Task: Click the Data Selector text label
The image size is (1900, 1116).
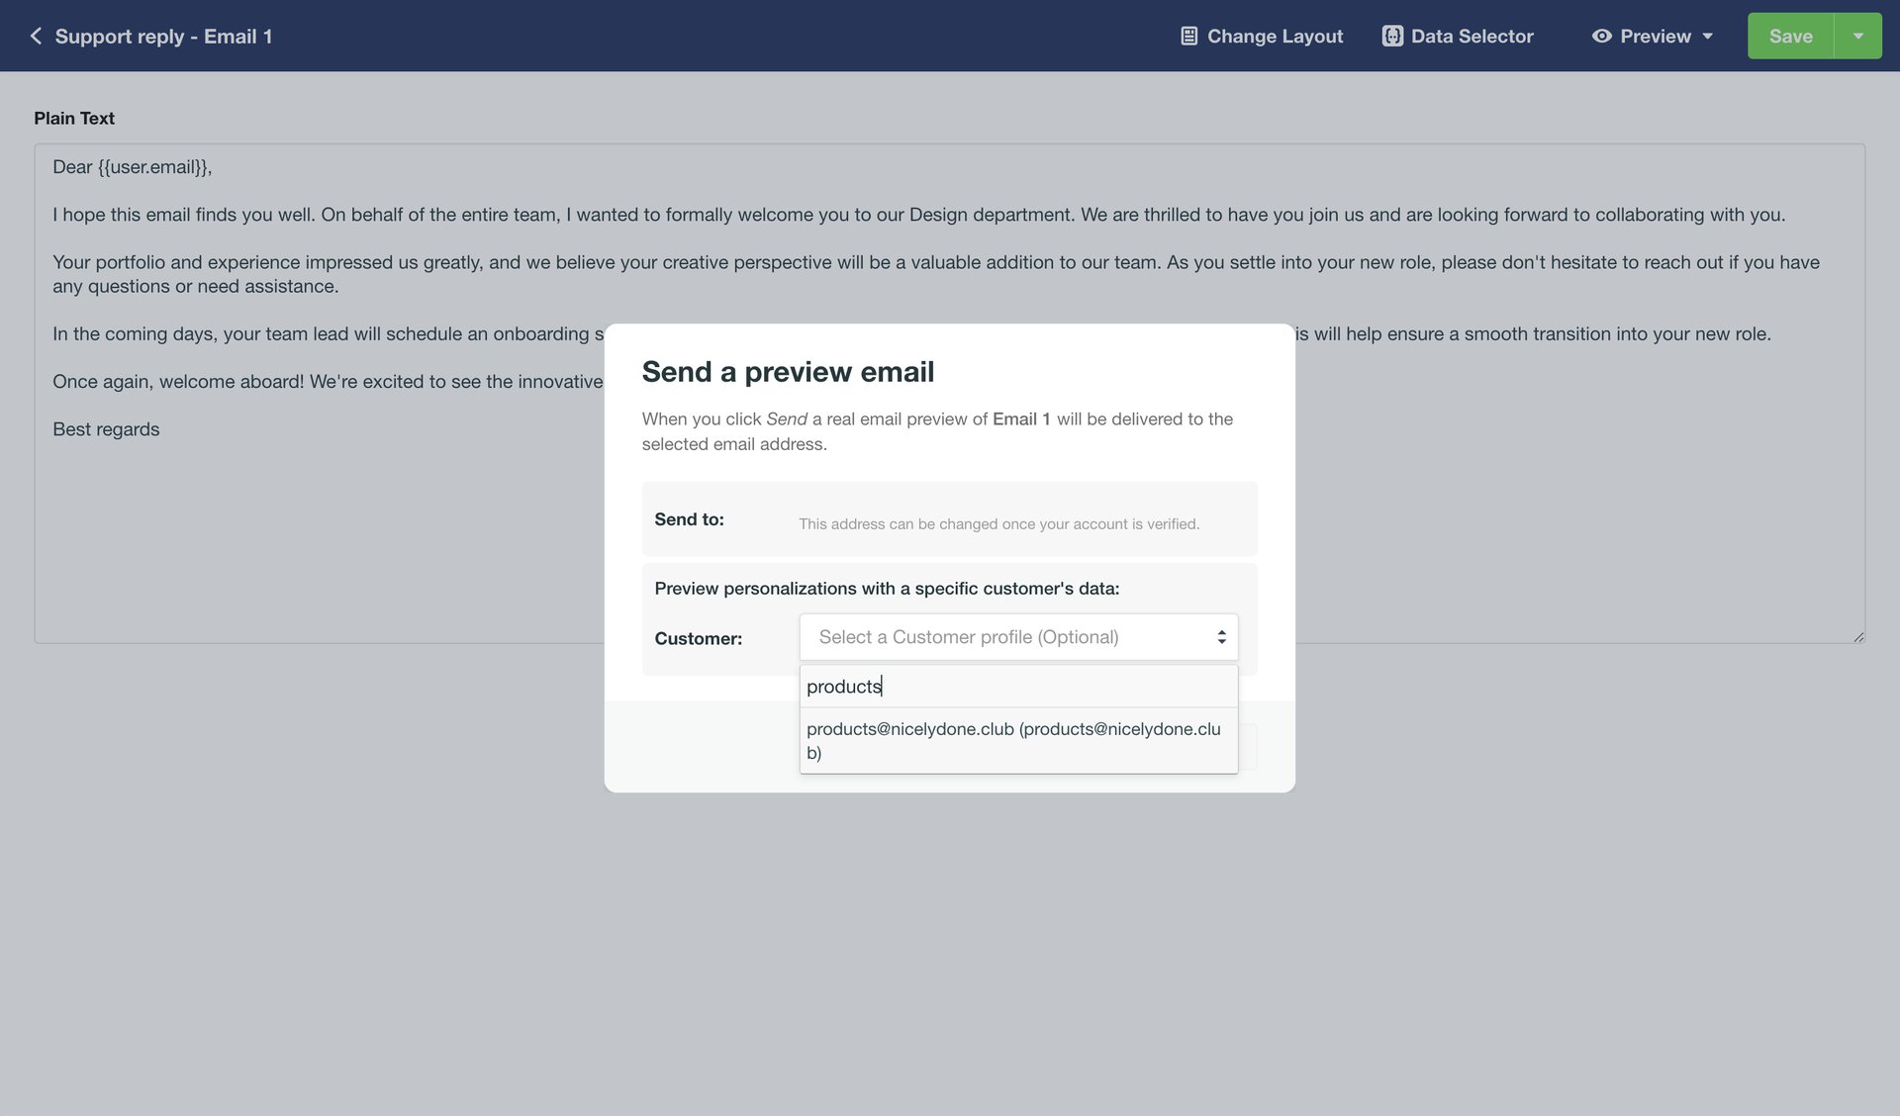Action: (x=1472, y=36)
